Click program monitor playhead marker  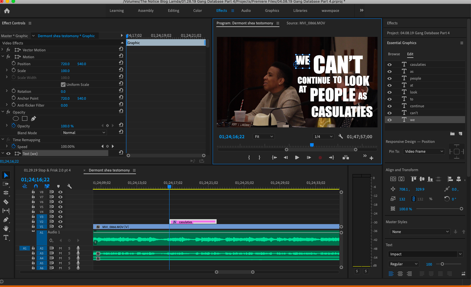pos(312,145)
